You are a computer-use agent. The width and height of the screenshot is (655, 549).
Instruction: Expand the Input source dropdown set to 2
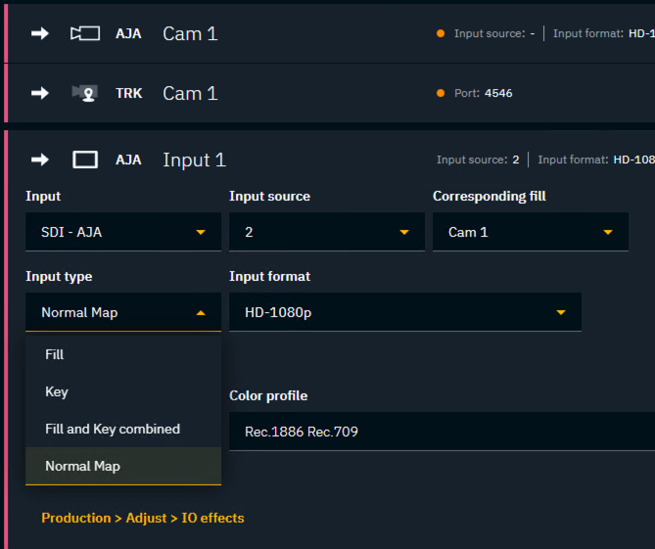(327, 232)
